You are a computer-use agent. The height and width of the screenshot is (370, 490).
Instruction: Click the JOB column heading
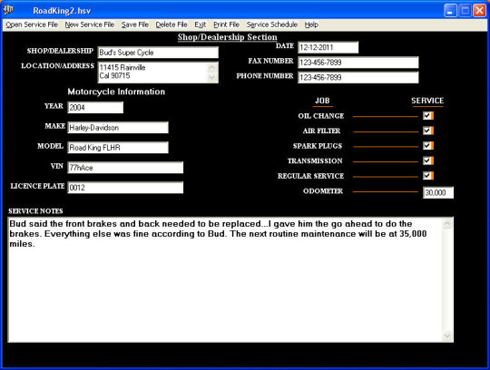(x=322, y=101)
